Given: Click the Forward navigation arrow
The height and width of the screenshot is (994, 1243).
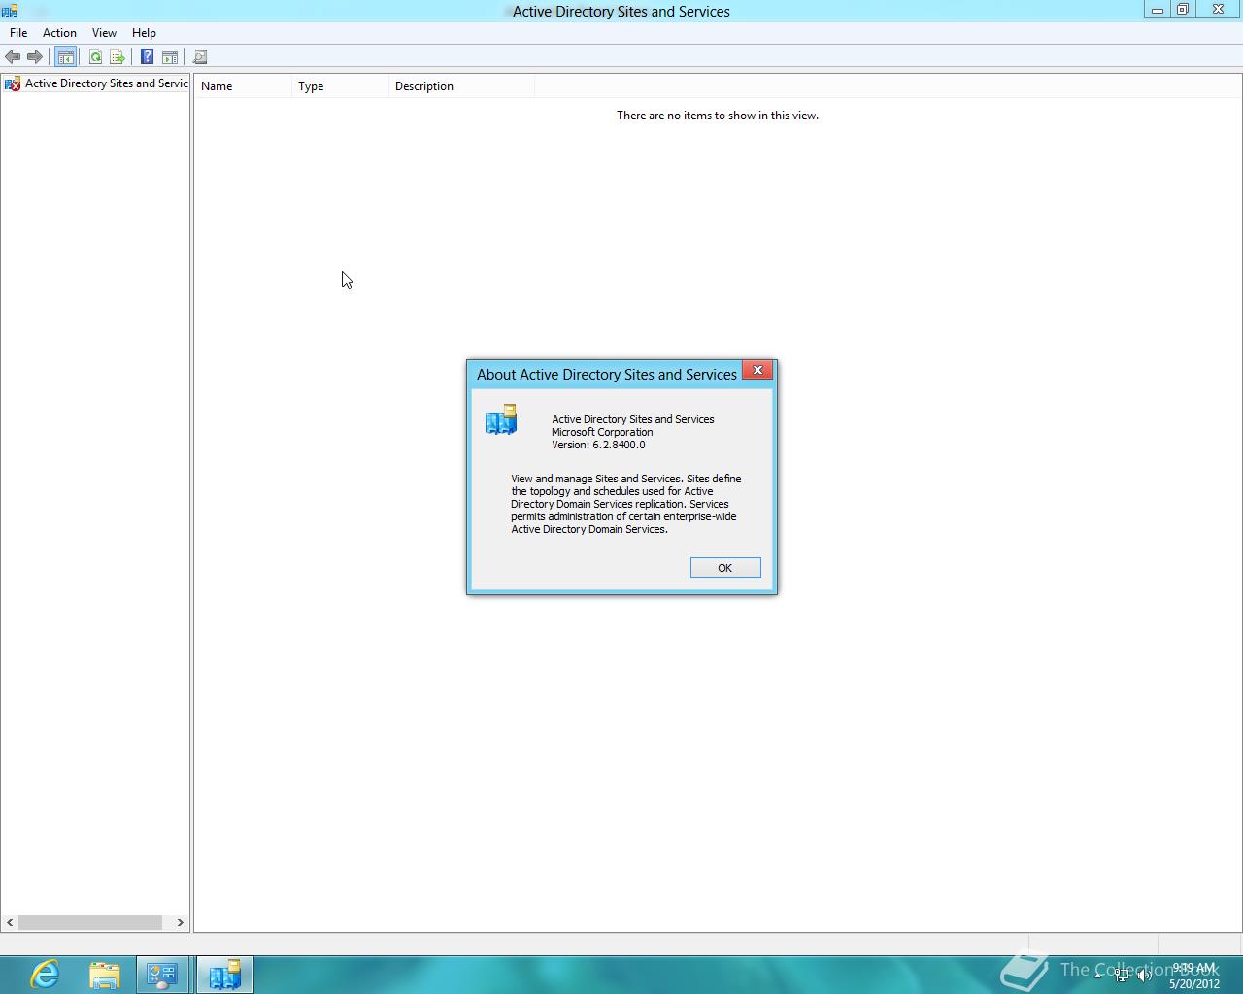Looking at the screenshot, I should [35, 56].
